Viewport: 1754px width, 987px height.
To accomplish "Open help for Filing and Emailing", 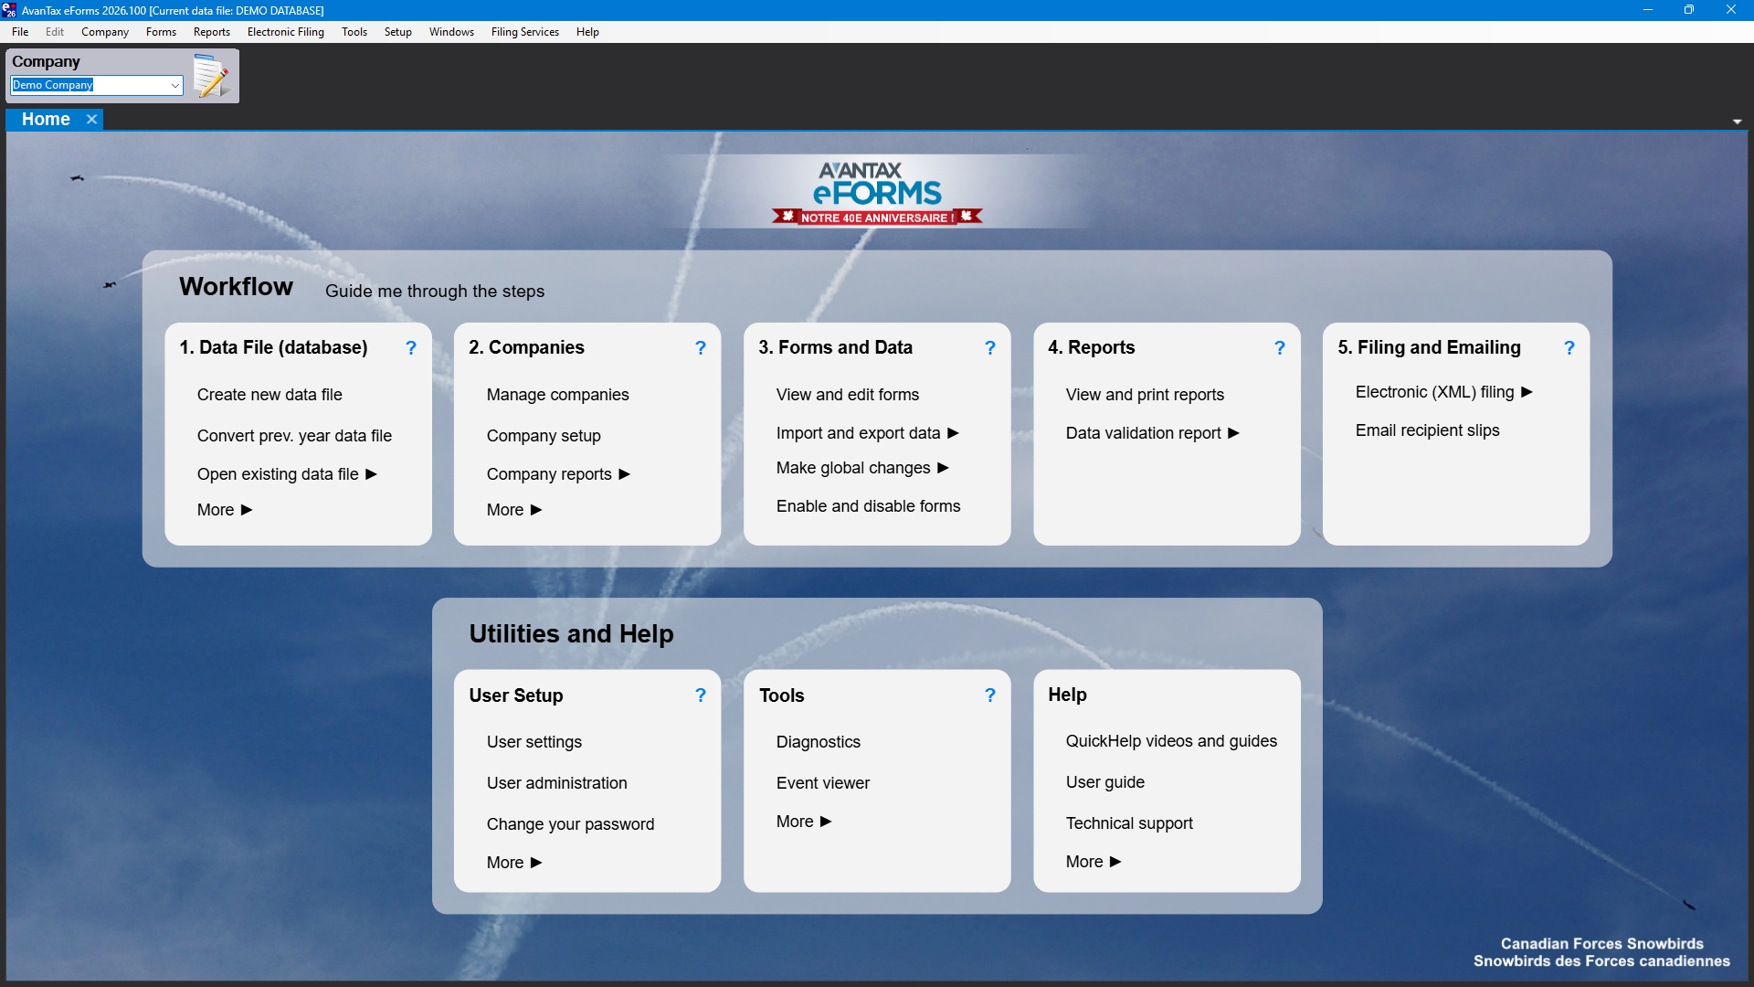I will pyautogui.click(x=1569, y=348).
